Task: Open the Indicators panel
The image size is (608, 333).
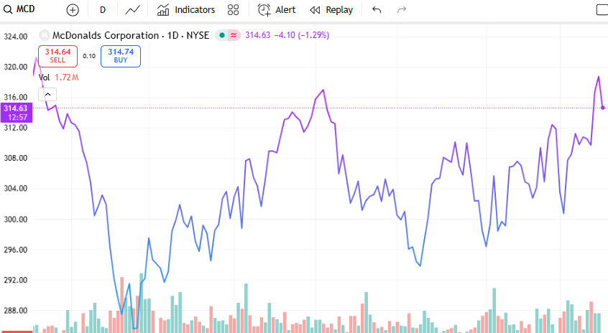Action: 185,10
